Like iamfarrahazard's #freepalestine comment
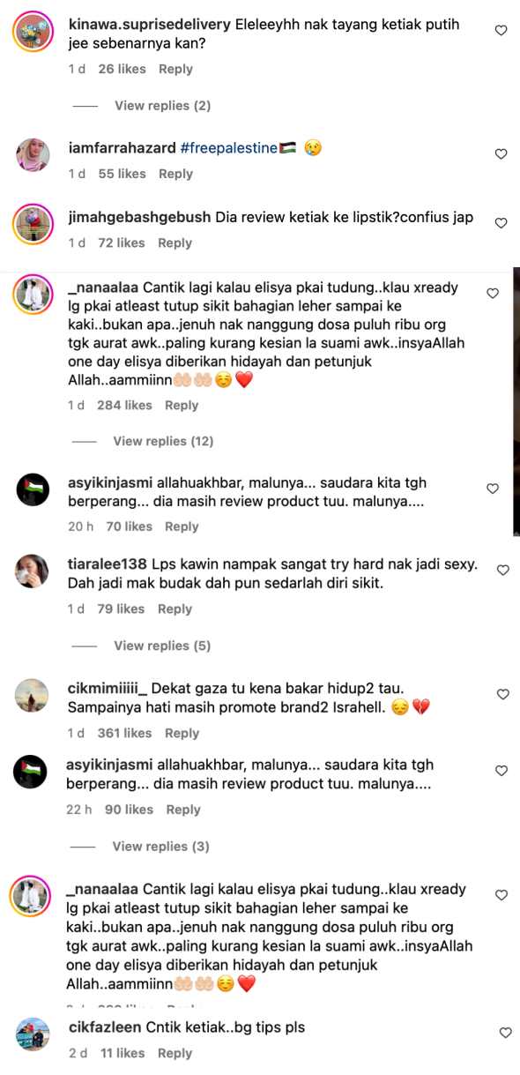 coord(501,153)
